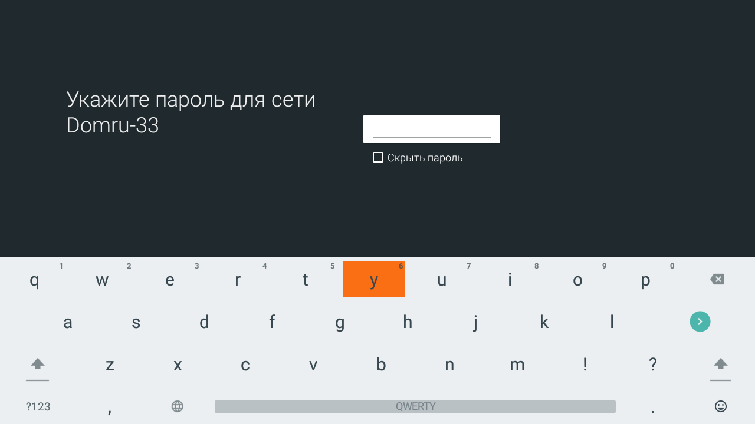The width and height of the screenshot is (755, 424).
Task: Click the backspace delete key icon
Action: (x=717, y=279)
